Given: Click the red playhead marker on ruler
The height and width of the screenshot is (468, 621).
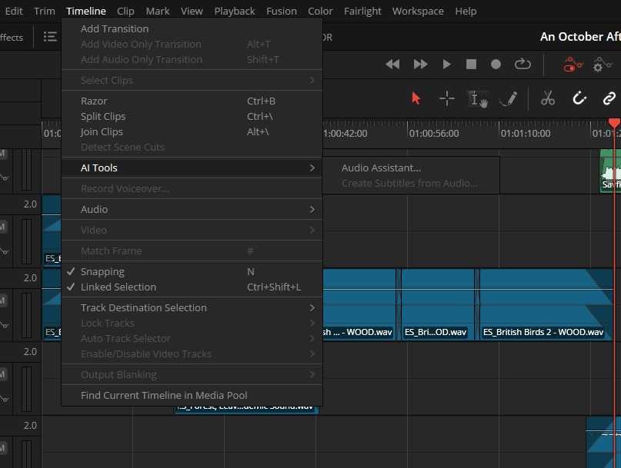Looking at the screenshot, I should (614, 123).
